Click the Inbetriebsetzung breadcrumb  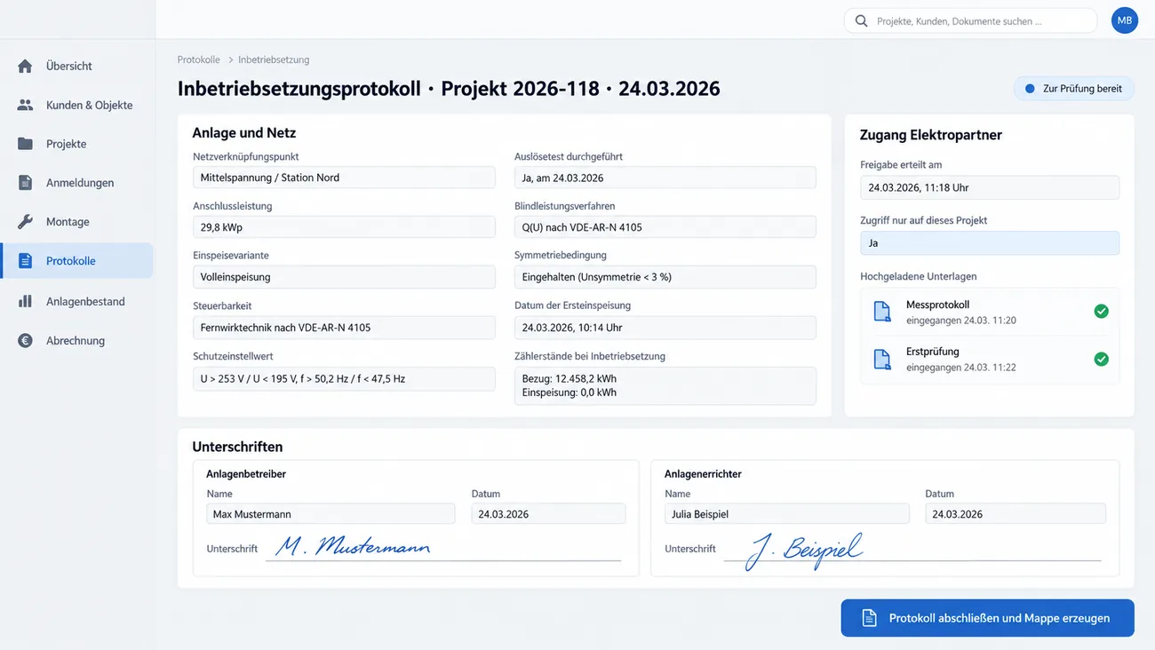[274, 59]
